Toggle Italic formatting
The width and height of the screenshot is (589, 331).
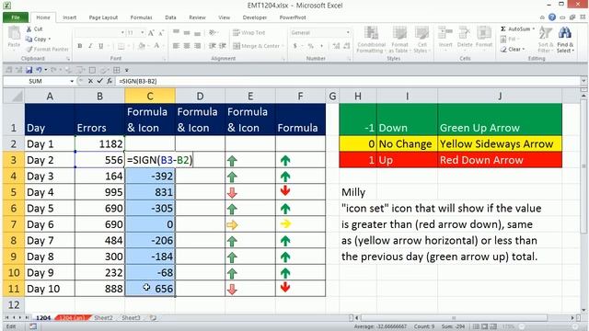90,46
